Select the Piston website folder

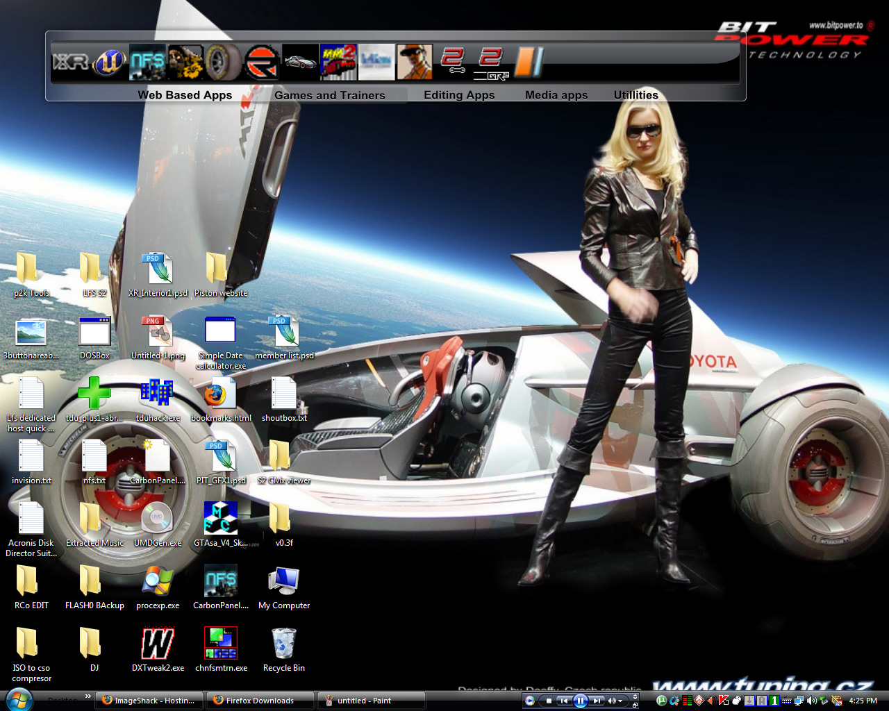(221, 275)
